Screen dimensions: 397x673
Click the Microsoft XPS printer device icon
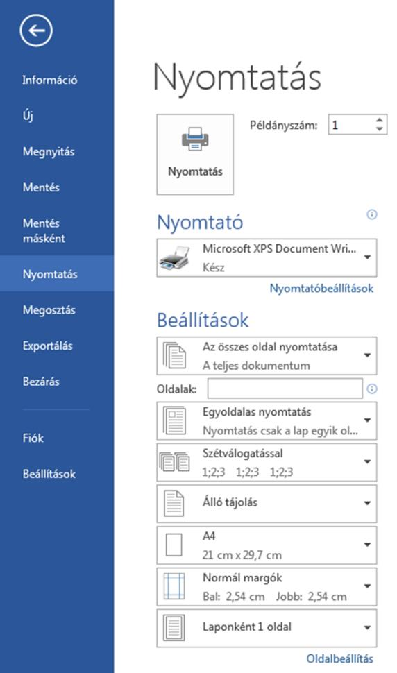pos(174,257)
